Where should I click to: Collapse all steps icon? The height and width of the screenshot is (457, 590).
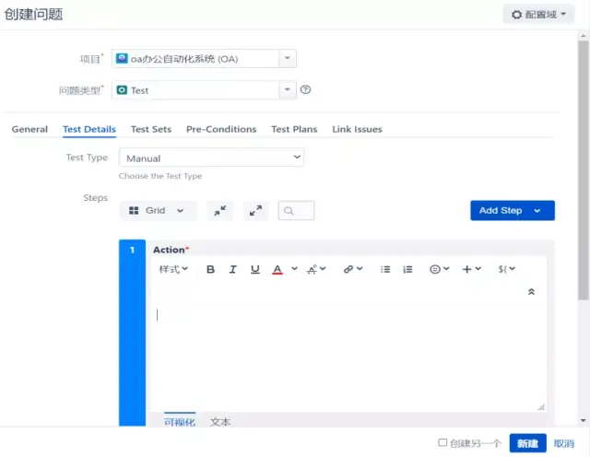coord(220,211)
